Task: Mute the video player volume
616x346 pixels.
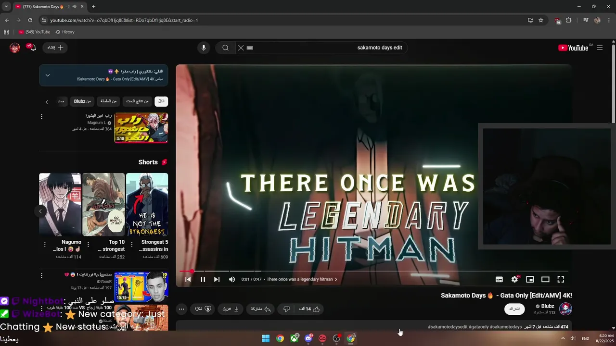Action: click(x=232, y=279)
